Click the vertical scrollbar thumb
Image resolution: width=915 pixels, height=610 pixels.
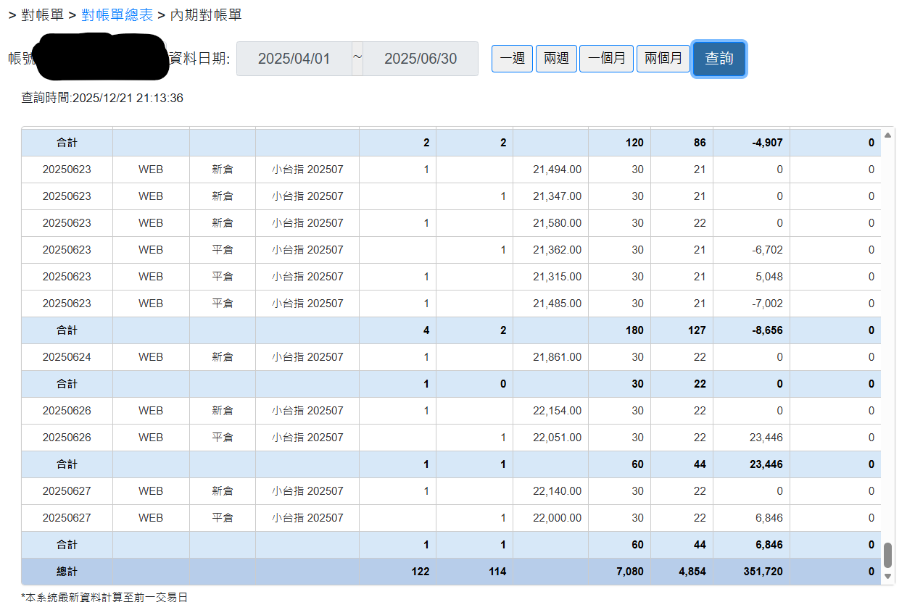888,555
